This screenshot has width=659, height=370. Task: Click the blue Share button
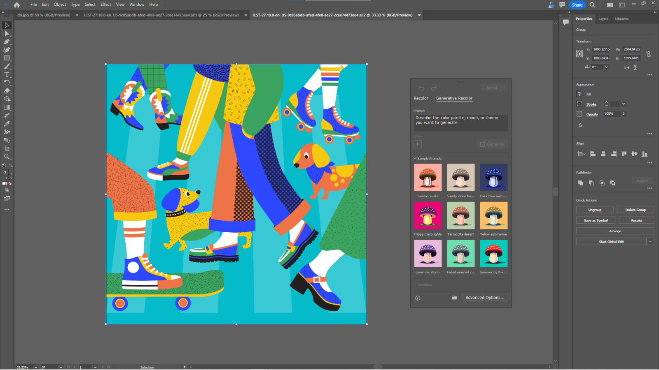click(x=577, y=5)
